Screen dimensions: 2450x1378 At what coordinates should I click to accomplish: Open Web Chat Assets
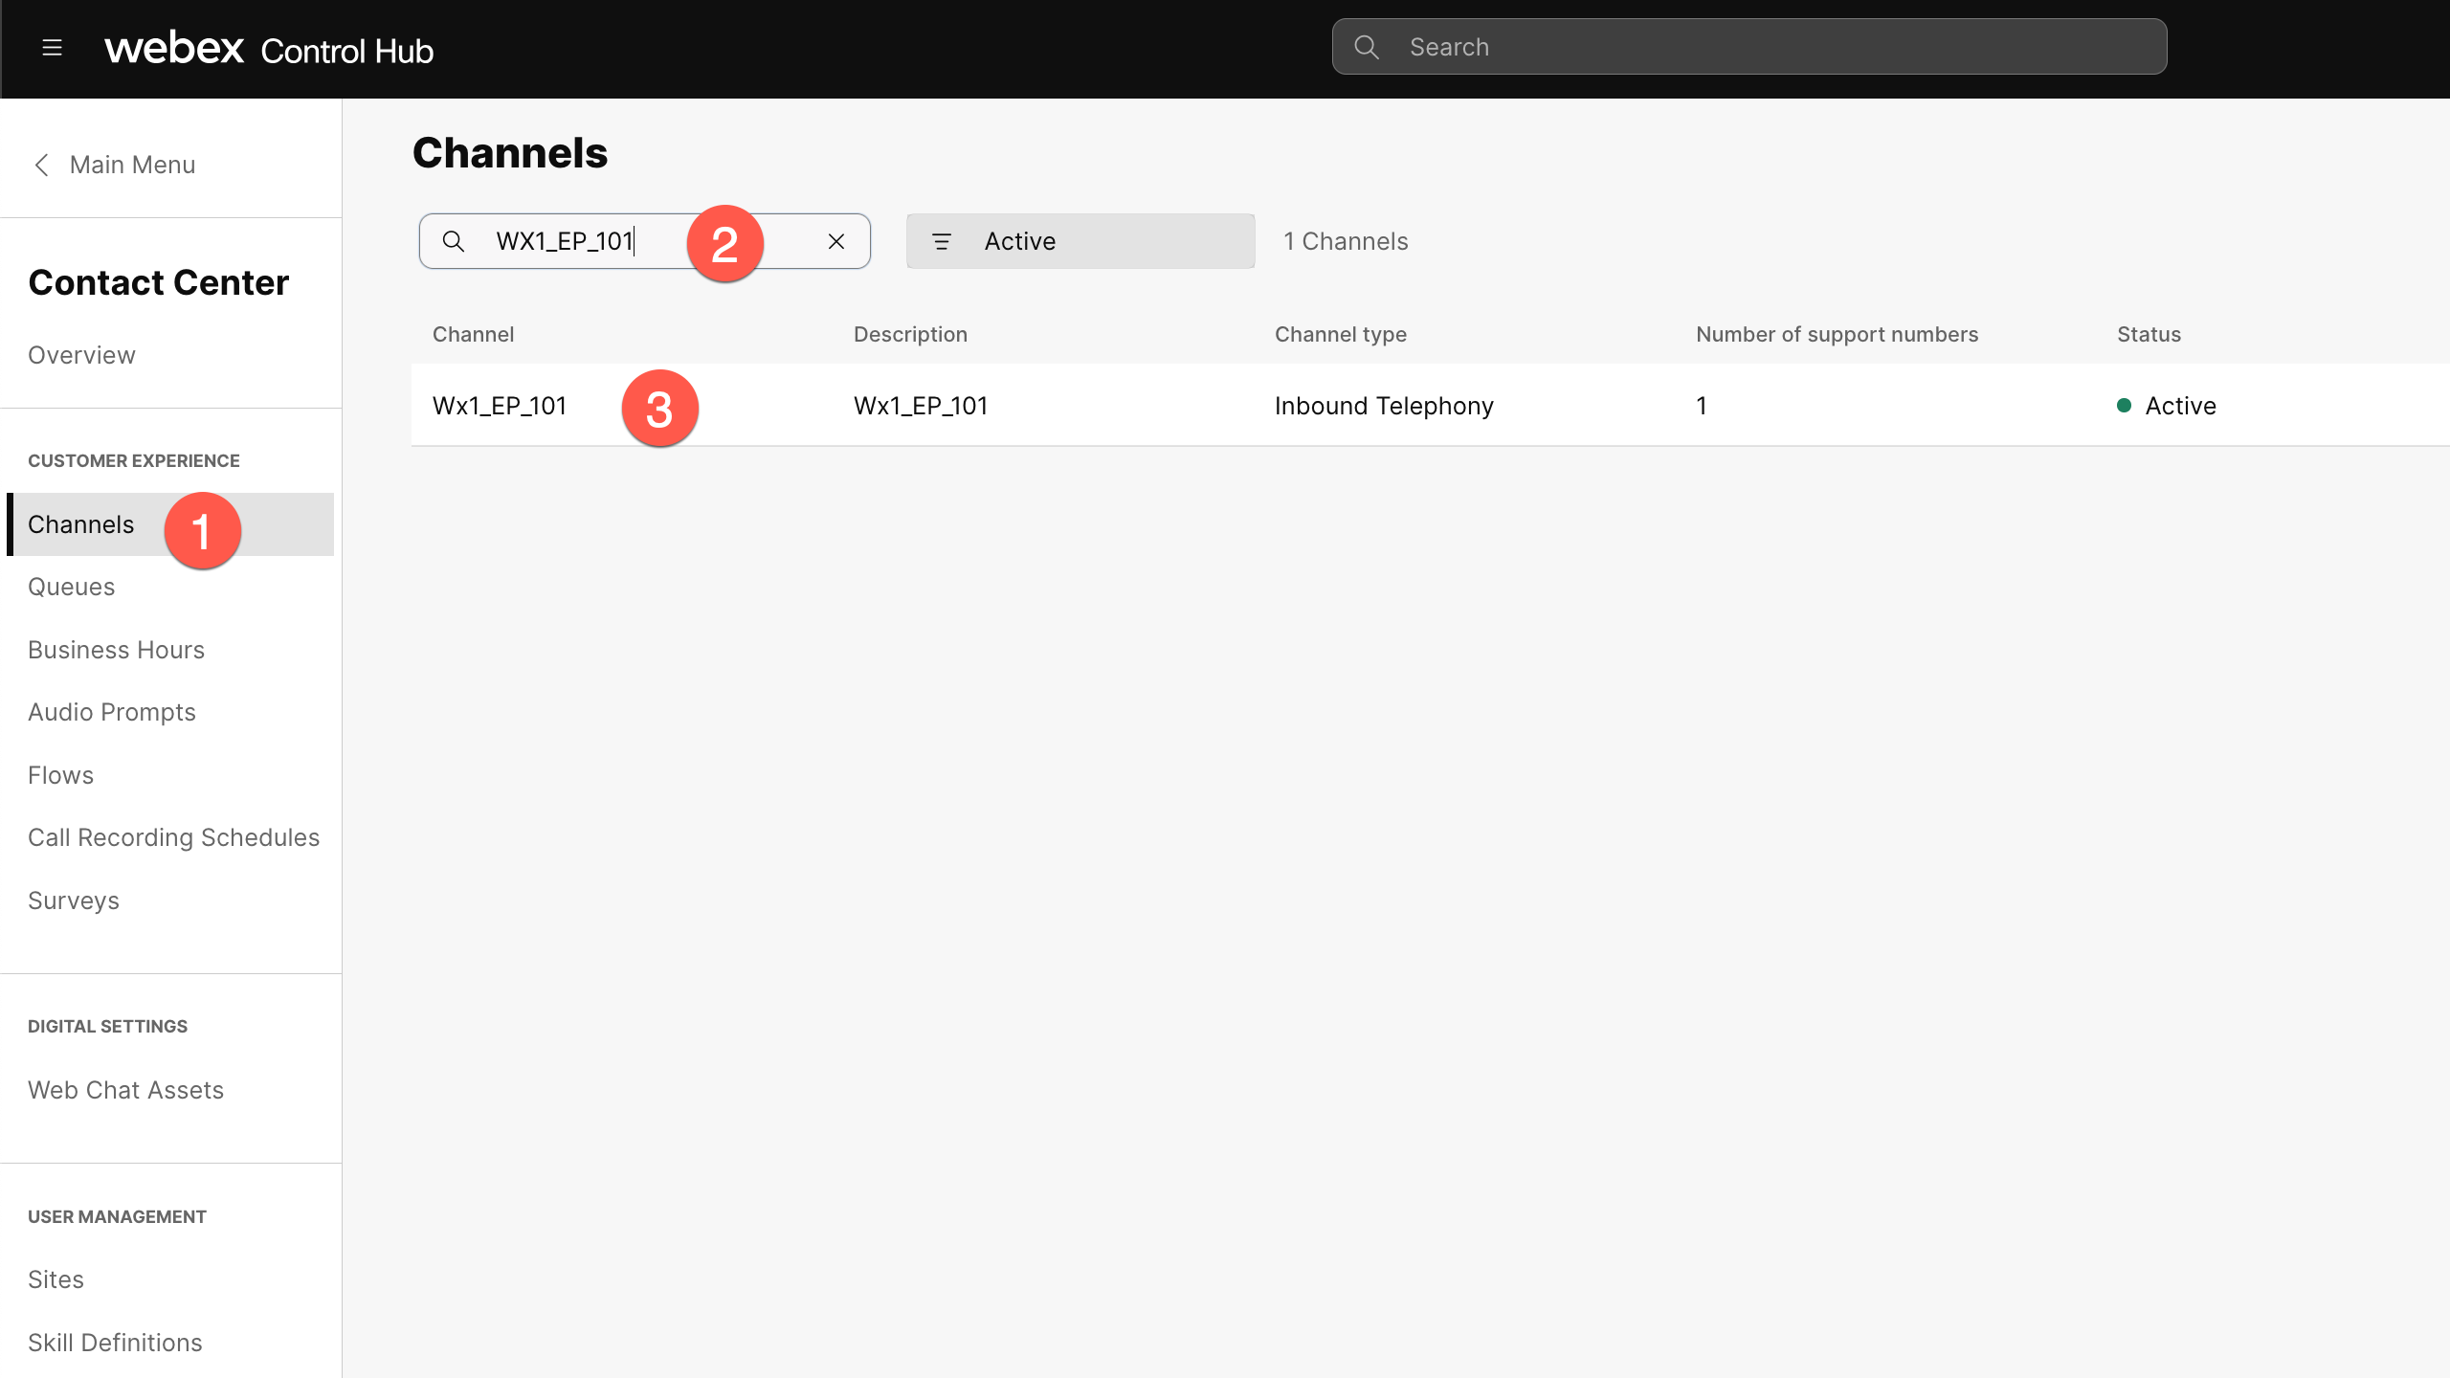[125, 1089]
